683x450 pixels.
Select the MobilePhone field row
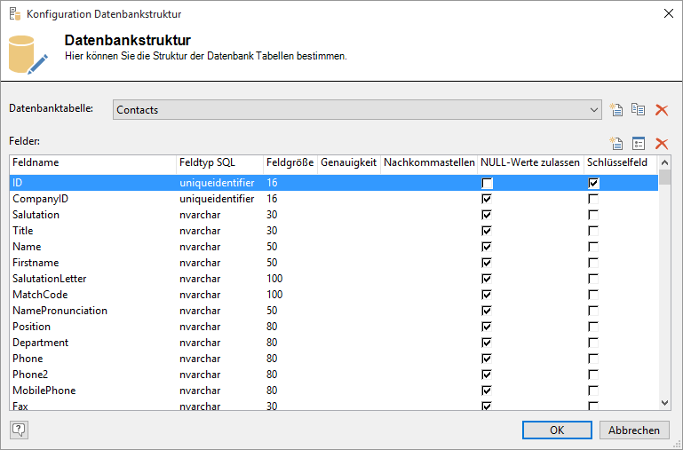click(x=44, y=391)
